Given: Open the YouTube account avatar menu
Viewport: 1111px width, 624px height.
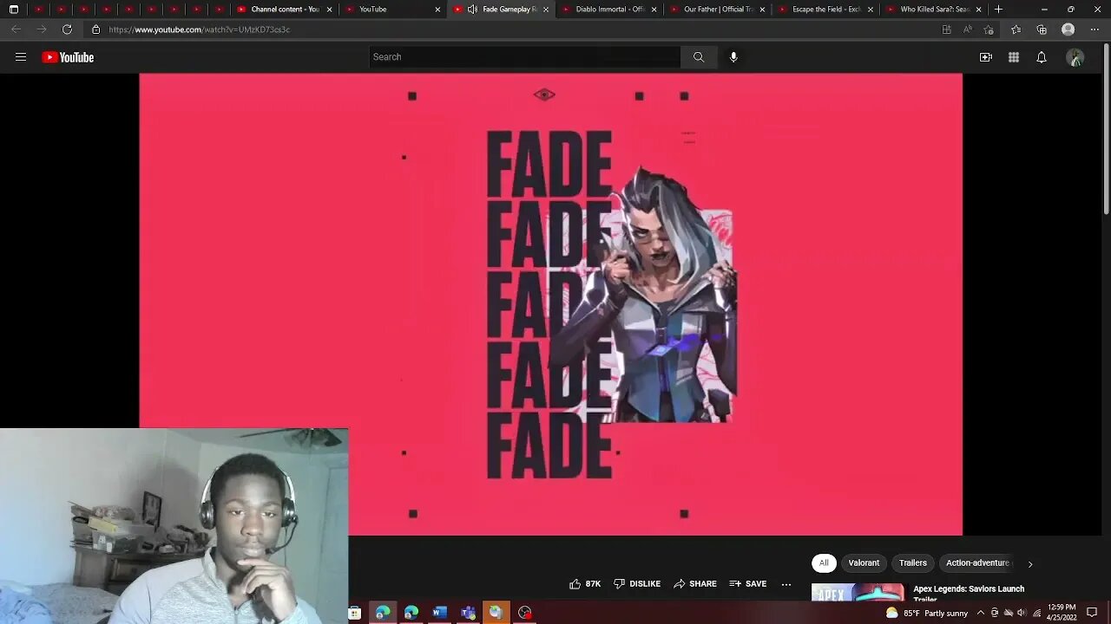Looking at the screenshot, I should [1075, 57].
